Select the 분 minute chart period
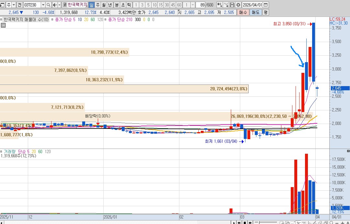Viewport: 350px width, 224px height. pos(117,5)
